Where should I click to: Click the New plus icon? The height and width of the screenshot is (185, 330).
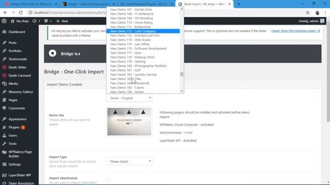[x=58, y=21]
